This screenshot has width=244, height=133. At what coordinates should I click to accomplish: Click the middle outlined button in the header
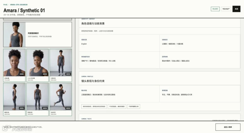pyautogui.click(x=226, y=9)
